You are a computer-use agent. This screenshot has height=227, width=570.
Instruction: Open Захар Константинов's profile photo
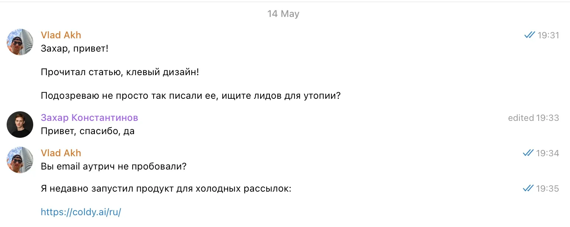(x=20, y=125)
